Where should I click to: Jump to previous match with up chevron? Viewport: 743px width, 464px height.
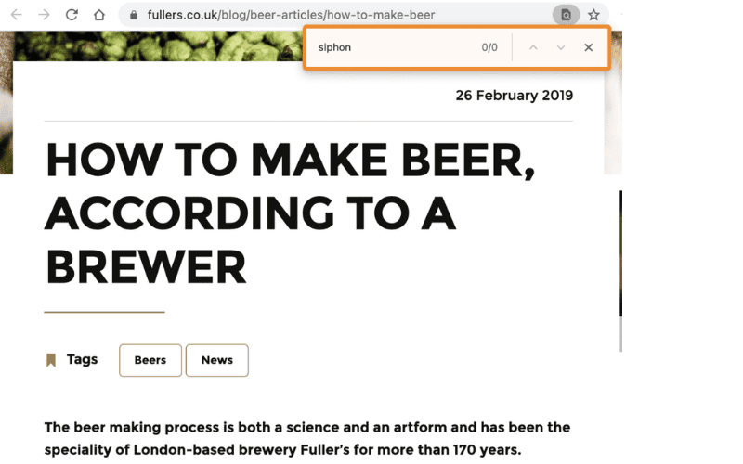click(x=533, y=47)
